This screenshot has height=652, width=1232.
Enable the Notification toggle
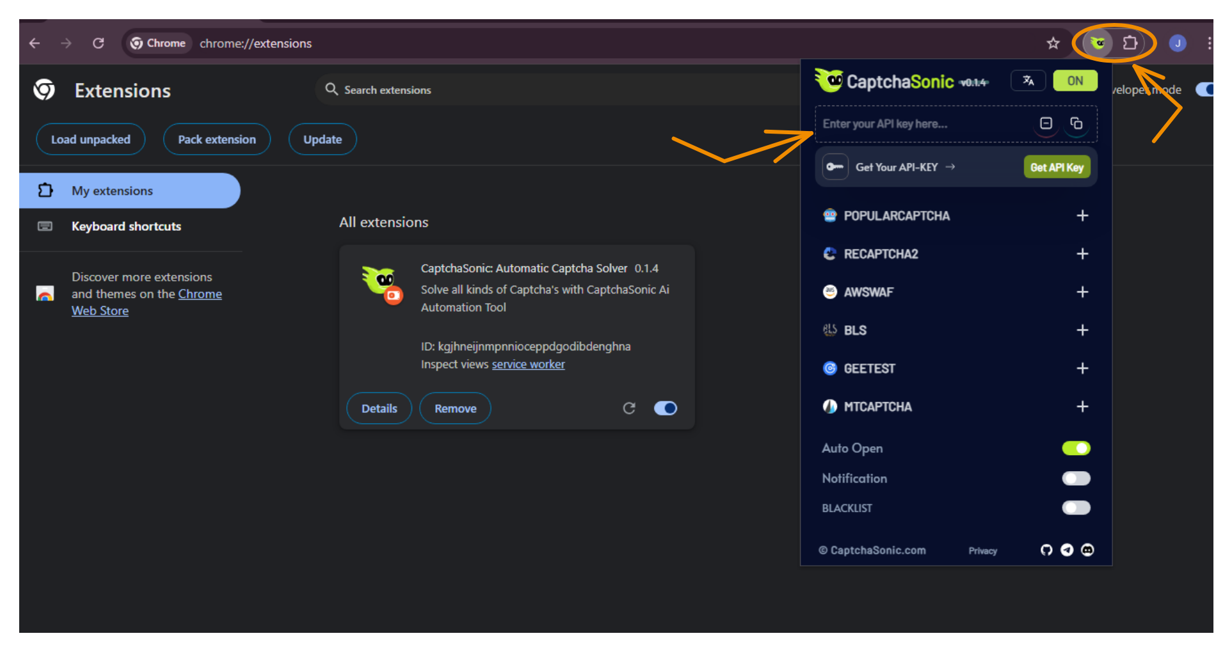click(1076, 479)
